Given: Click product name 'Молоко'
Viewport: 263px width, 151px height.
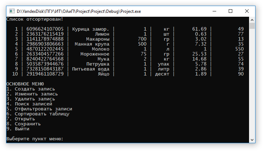Looking at the screenshot, I should coord(101,49).
